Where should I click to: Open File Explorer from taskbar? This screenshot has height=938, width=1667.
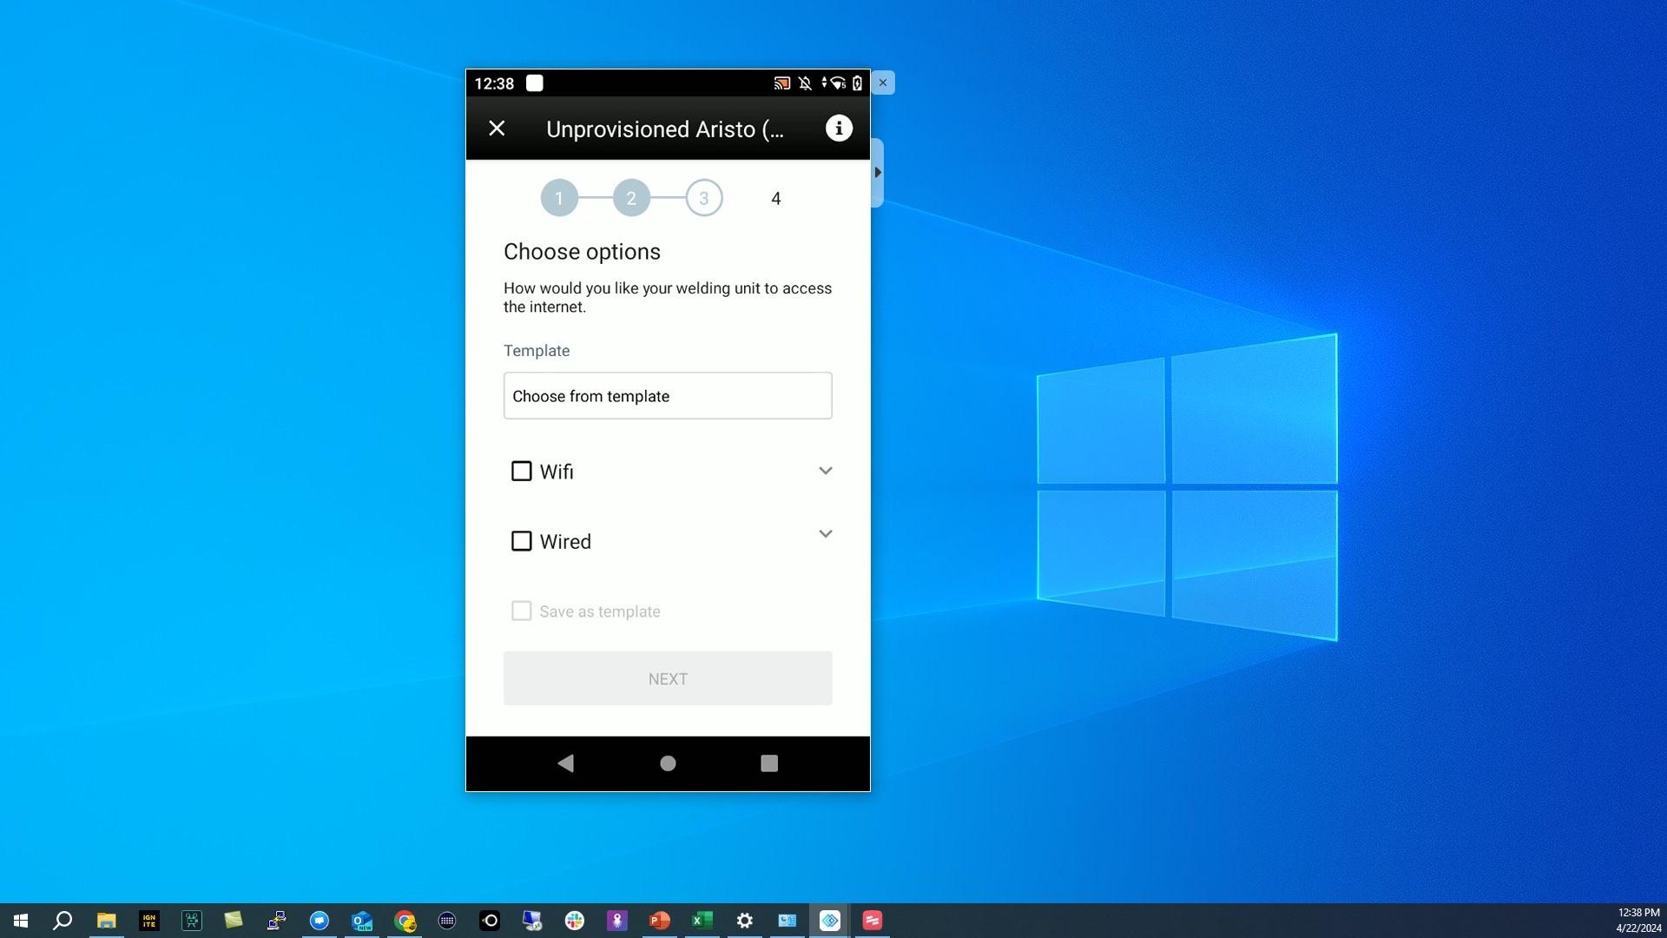[106, 921]
